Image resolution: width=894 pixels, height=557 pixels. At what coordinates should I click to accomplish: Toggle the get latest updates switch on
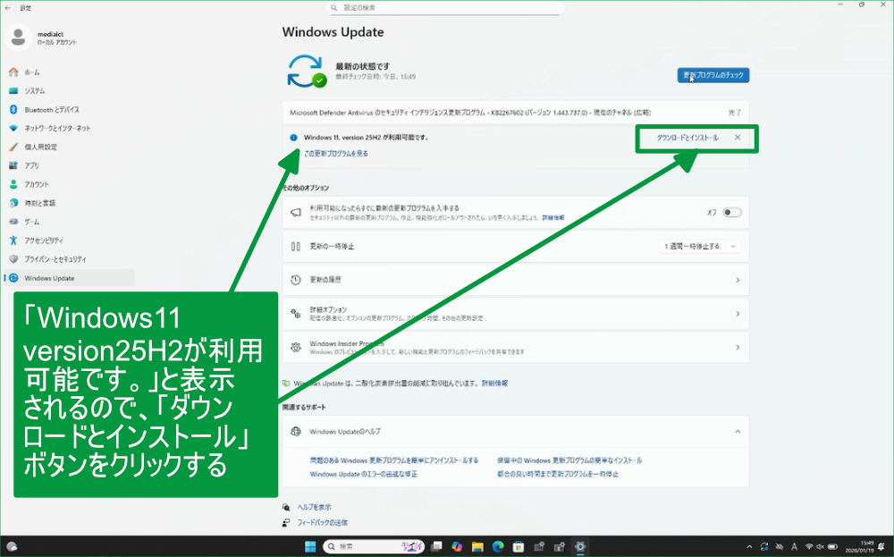point(732,212)
